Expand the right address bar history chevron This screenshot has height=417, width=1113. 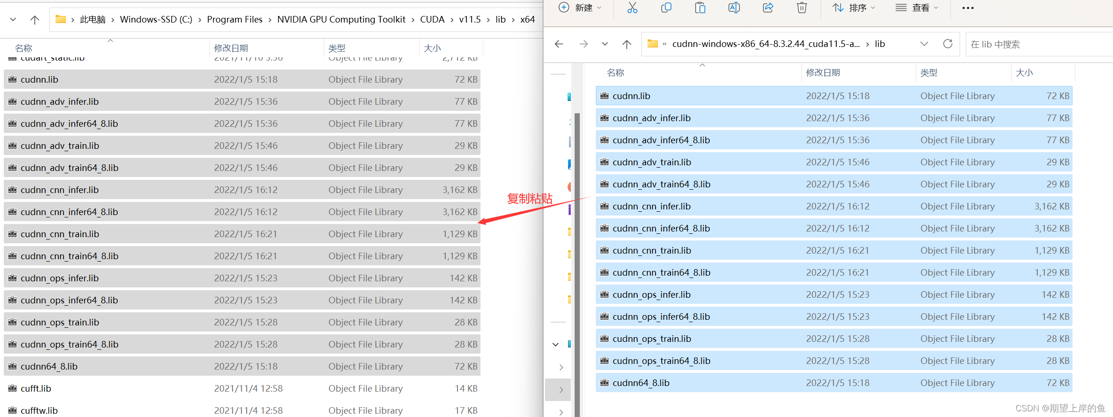(x=924, y=44)
